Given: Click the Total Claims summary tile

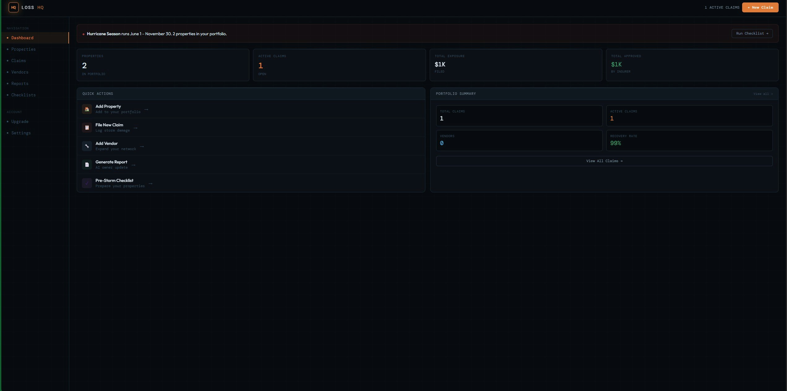Looking at the screenshot, I should pyautogui.click(x=519, y=116).
